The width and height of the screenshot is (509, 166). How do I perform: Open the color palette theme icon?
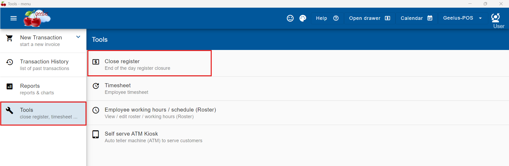[x=303, y=18]
